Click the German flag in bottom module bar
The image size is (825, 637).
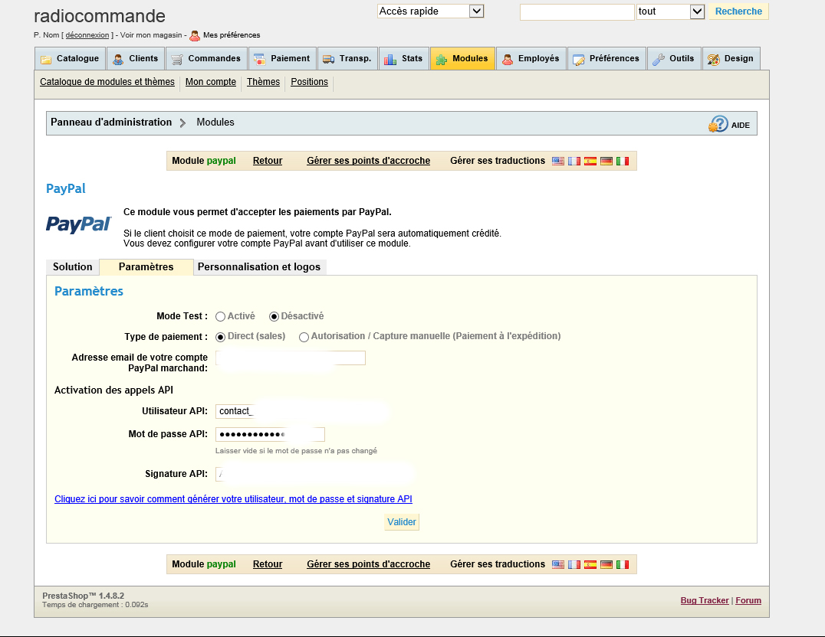606,564
